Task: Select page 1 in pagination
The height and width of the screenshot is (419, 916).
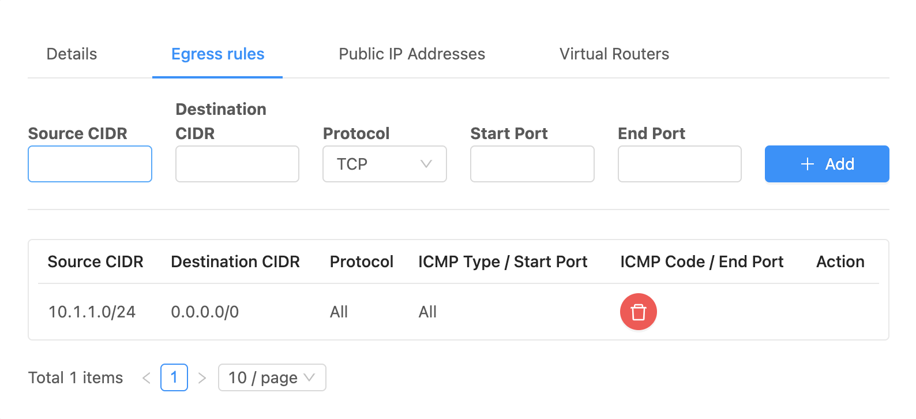Action: [x=174, y=377]
